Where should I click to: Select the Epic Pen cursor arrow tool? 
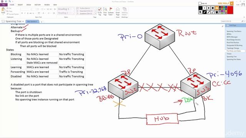pos(200,12)
